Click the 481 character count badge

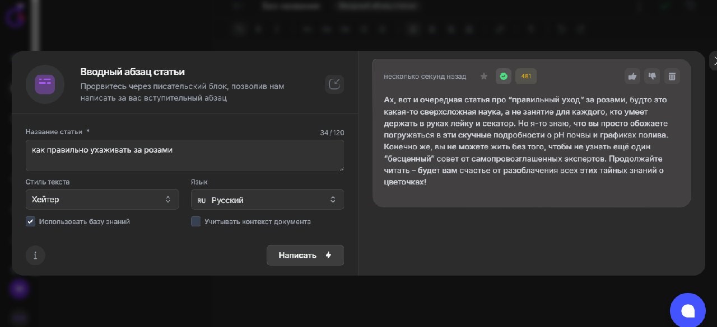[526, 76]
